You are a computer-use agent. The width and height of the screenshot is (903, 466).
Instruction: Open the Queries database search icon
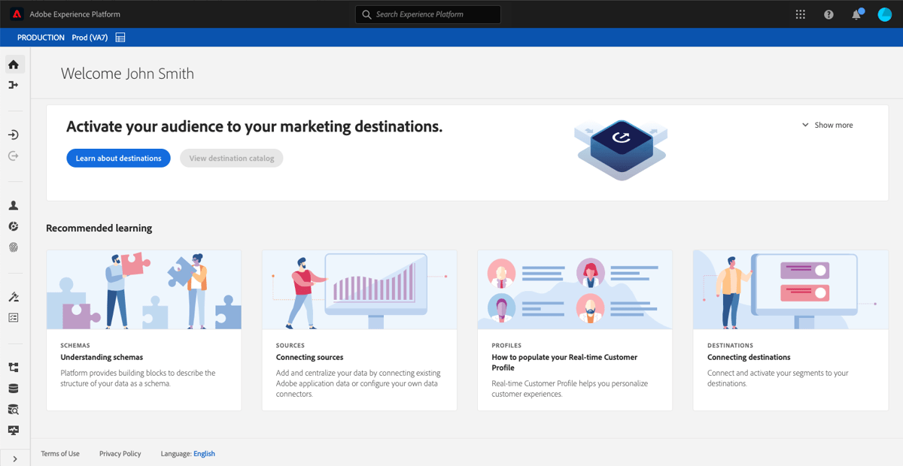(14, 409)
